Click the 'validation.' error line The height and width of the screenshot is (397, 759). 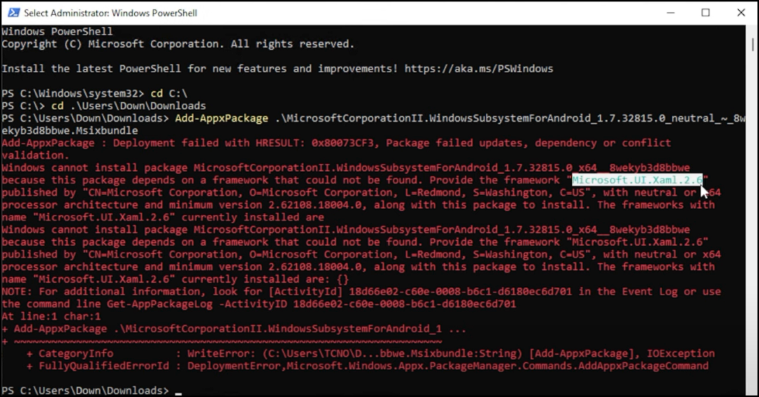(x=36, y=156)
